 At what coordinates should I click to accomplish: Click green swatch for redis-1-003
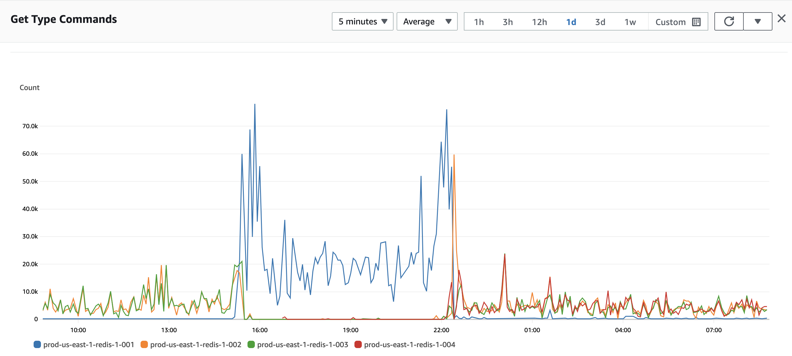pyautogui.click(x=251, y=344)
